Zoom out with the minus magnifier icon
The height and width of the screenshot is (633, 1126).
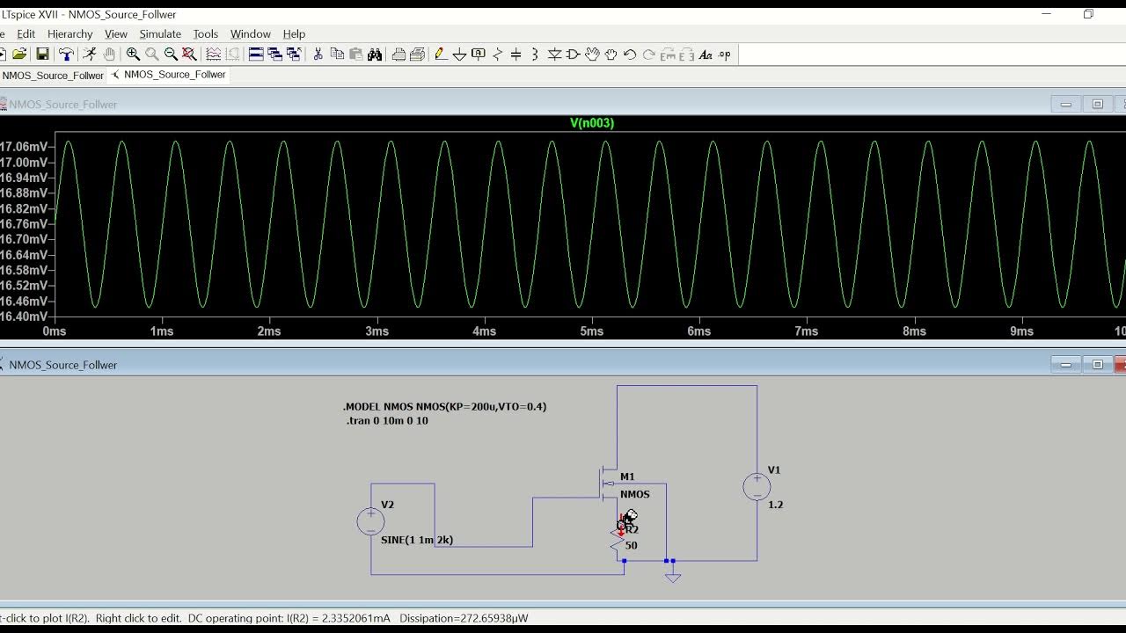[171, 55]
